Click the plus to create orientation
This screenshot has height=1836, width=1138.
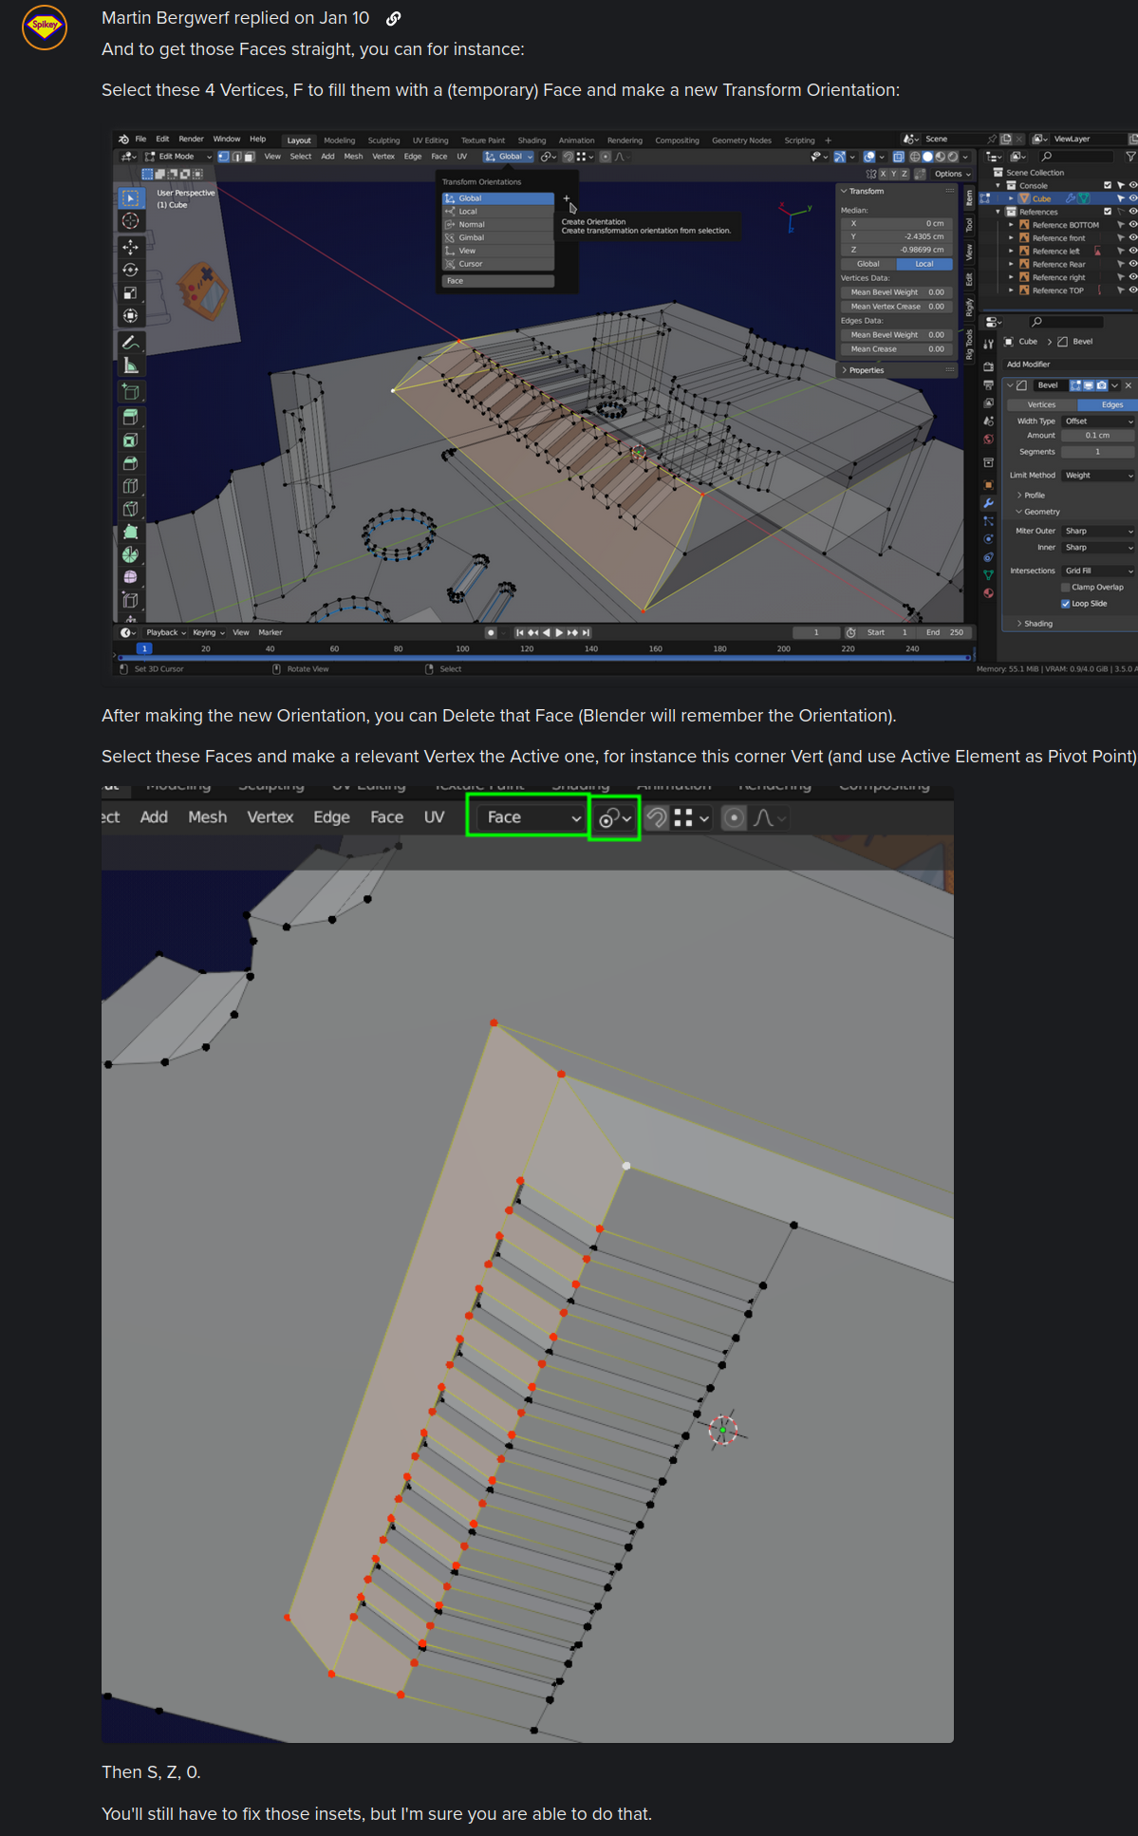pyautogui.click(x=567, y=198)
